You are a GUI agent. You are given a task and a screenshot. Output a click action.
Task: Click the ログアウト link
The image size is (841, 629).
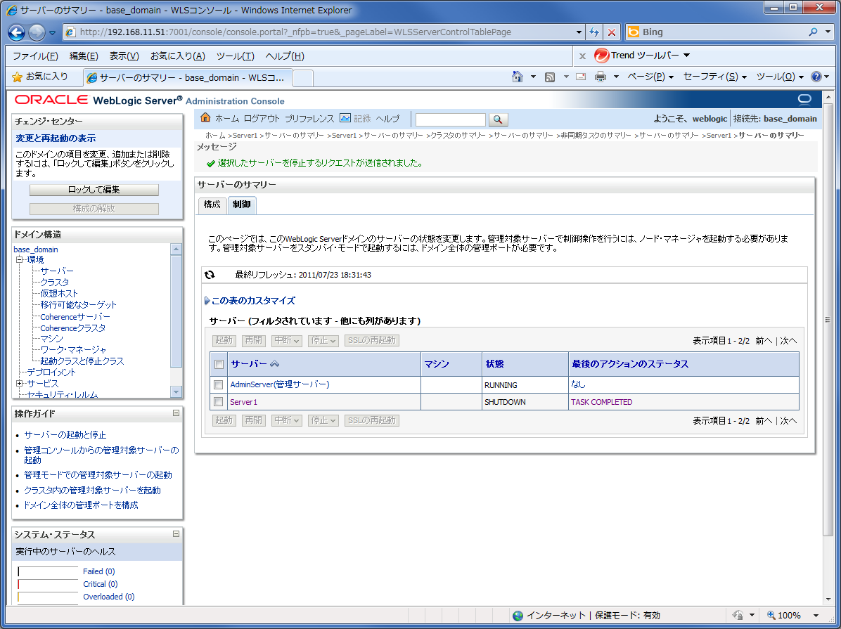(262, 119)
